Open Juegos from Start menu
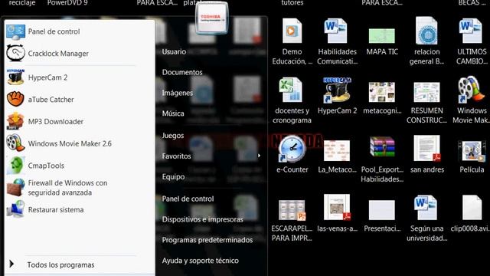Screen dimensions: 490x276 tap(173, 136)
